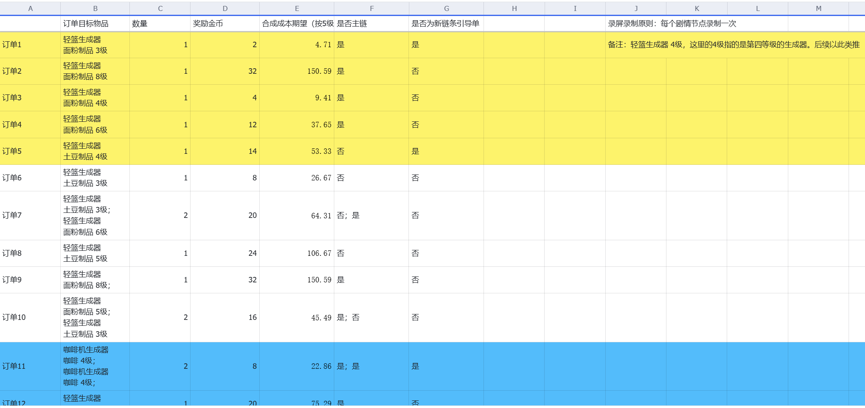Click the '订单3' cell
The height and width of the screenshot is (408, 865).
point(30,98)
